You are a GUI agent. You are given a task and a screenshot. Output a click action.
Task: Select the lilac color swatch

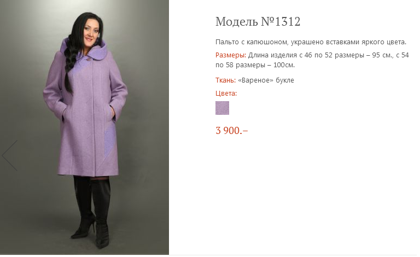click(x=223, y=108)
